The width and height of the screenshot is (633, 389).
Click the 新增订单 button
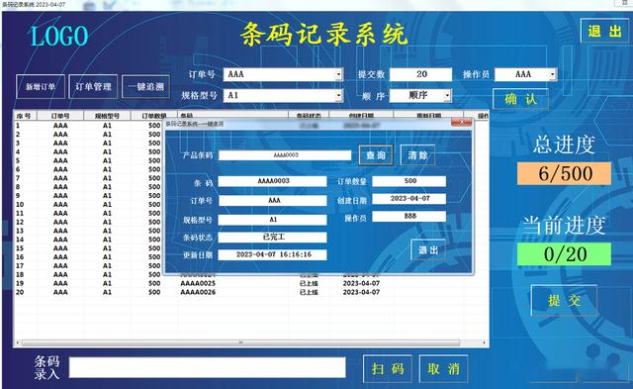(x=41, y=86)
